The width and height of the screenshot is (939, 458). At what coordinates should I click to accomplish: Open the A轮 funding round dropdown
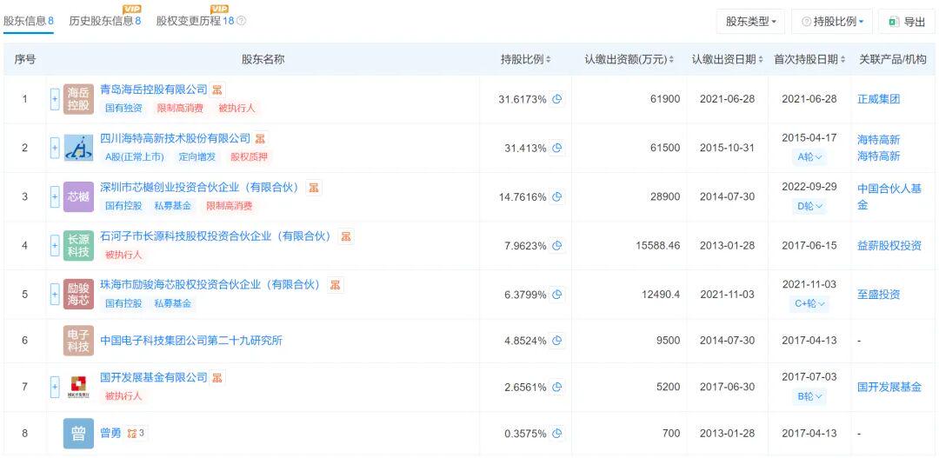pyautogui.click(x=809, y=157)
